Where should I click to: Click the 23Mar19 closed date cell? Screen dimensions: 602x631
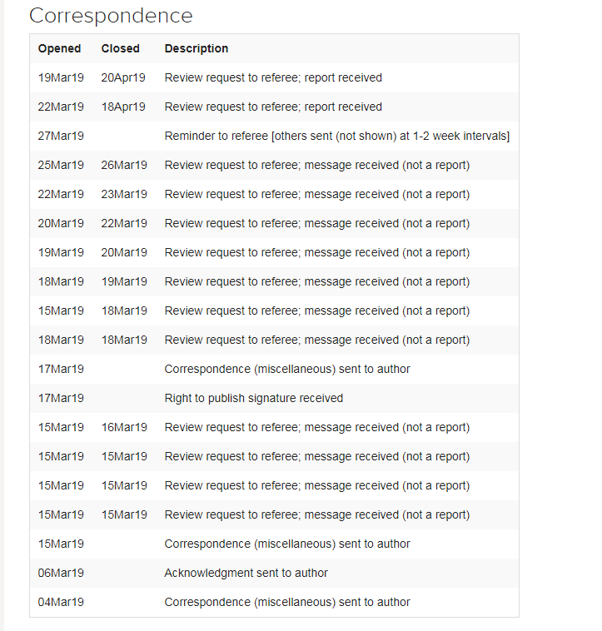(123, 194)
